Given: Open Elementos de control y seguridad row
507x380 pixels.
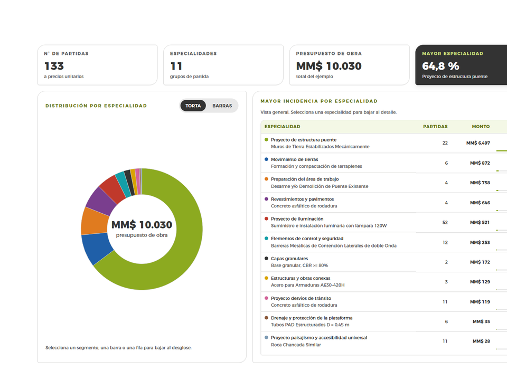Looking at the screenshot, I should 384,242.
